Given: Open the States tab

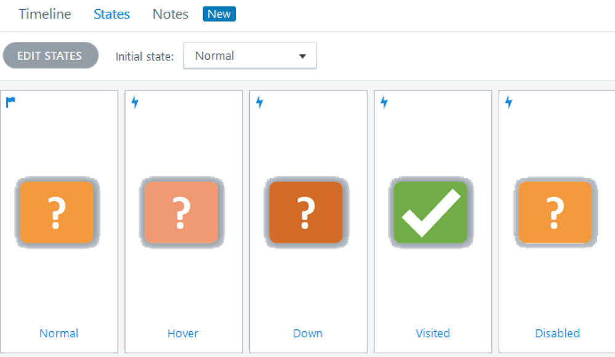Looking at the screenshot, I should coord(111,14).
